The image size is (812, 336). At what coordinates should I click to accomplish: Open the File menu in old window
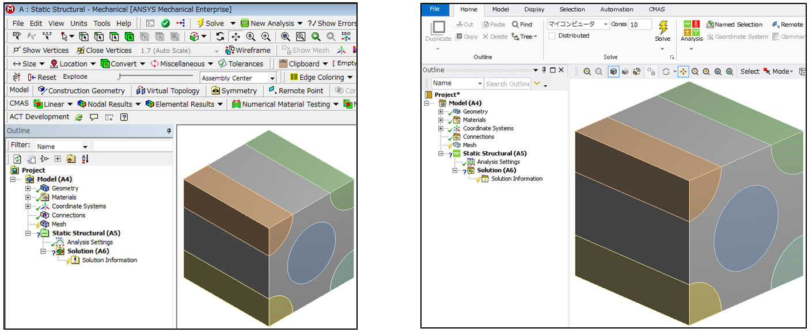(18, 23)
